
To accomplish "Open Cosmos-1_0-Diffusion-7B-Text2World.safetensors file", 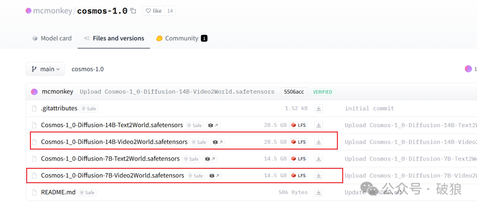I will (x=110, y=159).
